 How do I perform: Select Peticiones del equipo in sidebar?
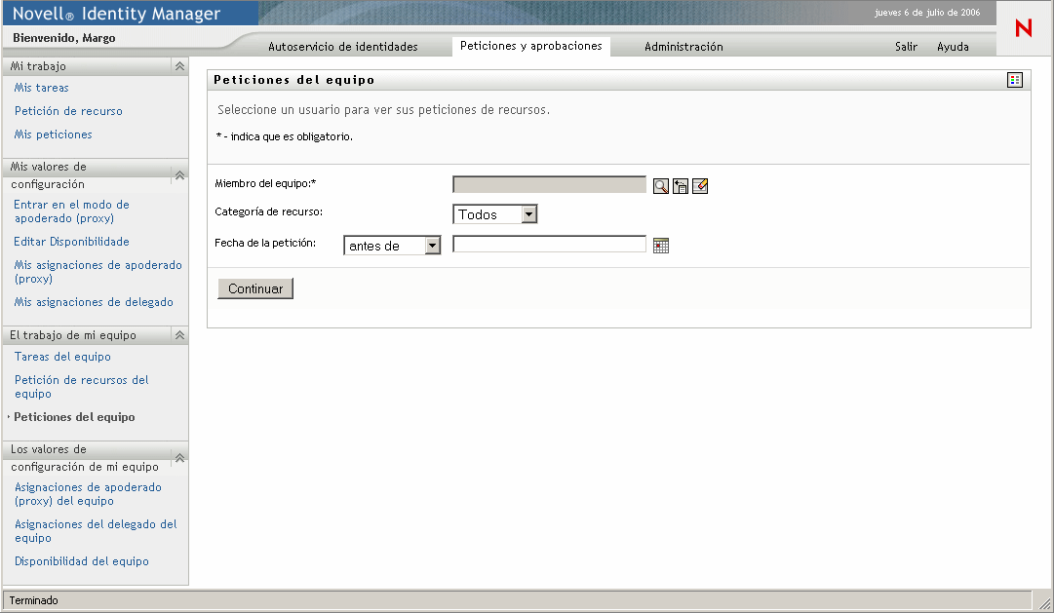75,417
